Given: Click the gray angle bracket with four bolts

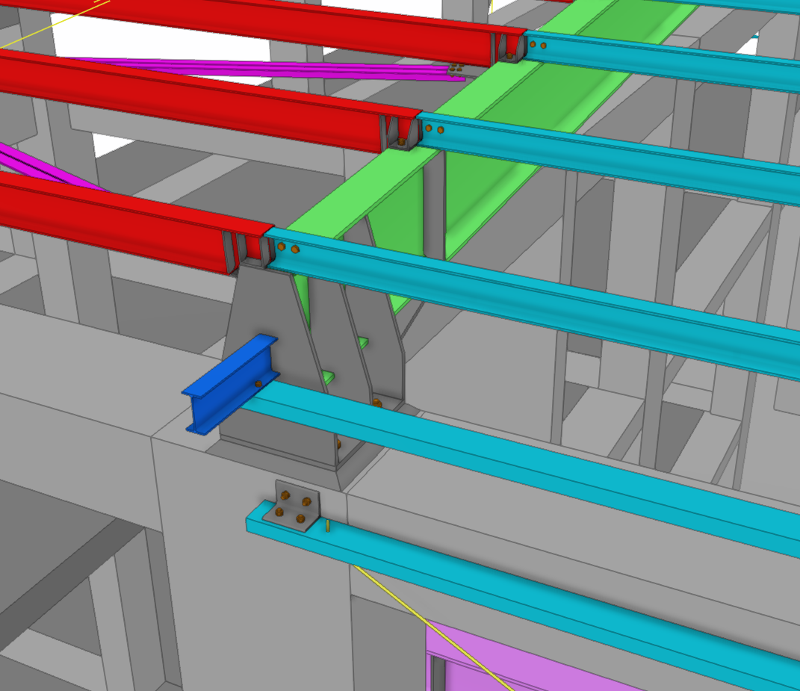Looking at the screenshot, I should [297, 506].
